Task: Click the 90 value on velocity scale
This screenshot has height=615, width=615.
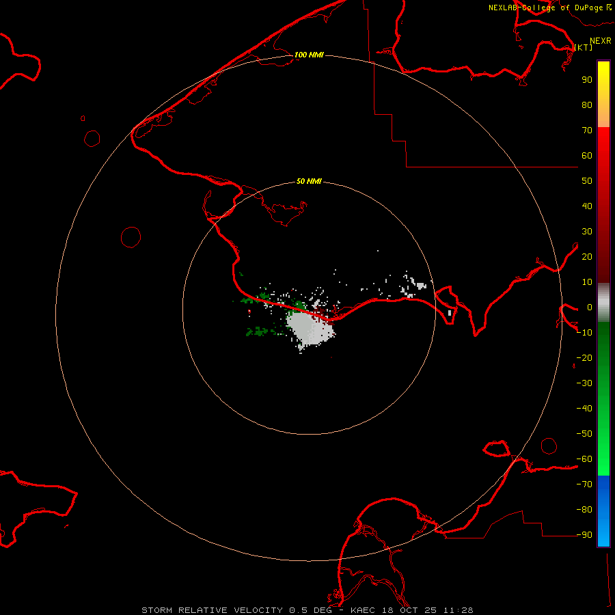Action: coord(587,80)
